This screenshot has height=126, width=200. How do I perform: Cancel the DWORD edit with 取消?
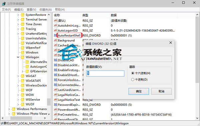(x=161, y=91)
